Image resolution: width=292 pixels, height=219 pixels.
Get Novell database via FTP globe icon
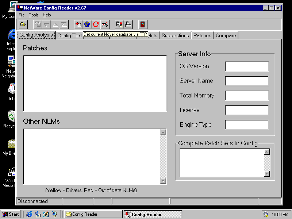click(87, 24)
